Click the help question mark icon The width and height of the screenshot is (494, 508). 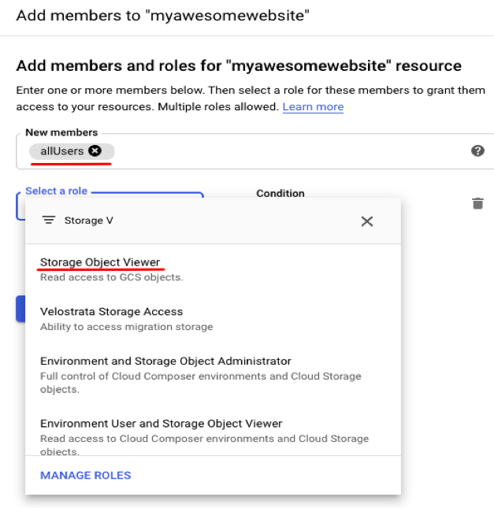477,151
